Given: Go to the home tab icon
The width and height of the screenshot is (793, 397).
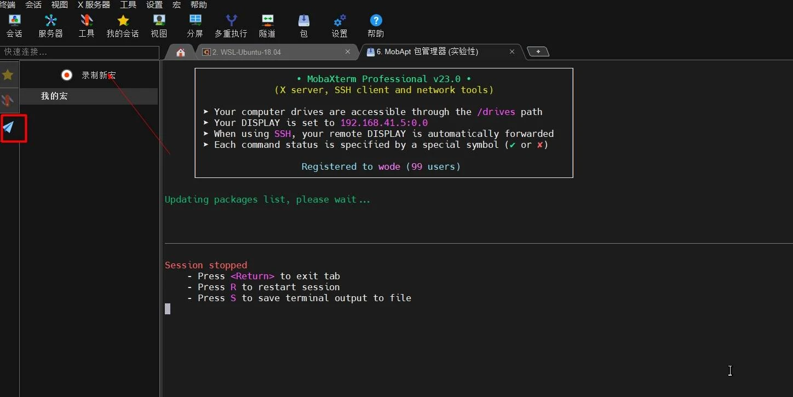Looking at the screenshot, I should click(181, 52).
